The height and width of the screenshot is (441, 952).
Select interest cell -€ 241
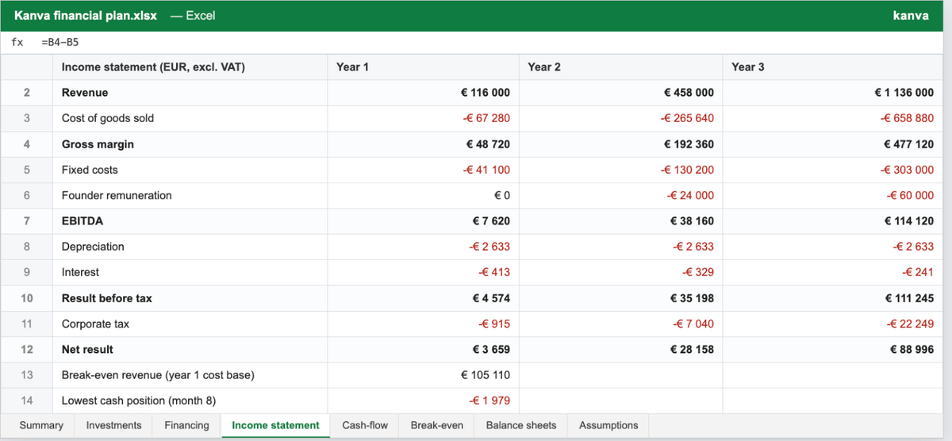832,272
